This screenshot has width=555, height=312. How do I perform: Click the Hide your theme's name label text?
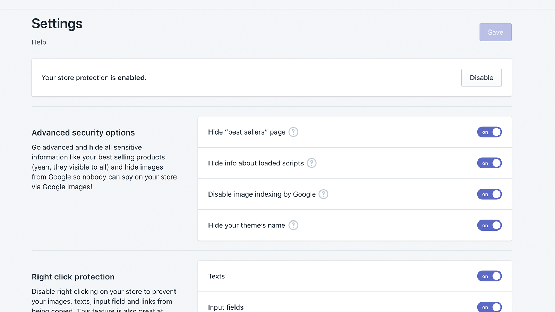[246, 225]
